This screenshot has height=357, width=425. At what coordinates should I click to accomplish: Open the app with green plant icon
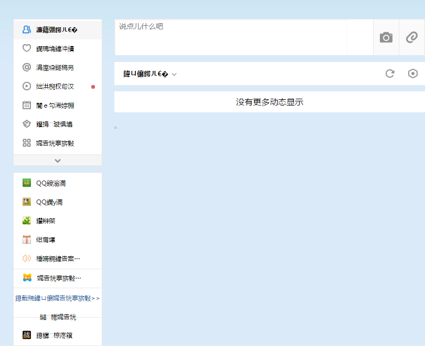coord(58,221)
